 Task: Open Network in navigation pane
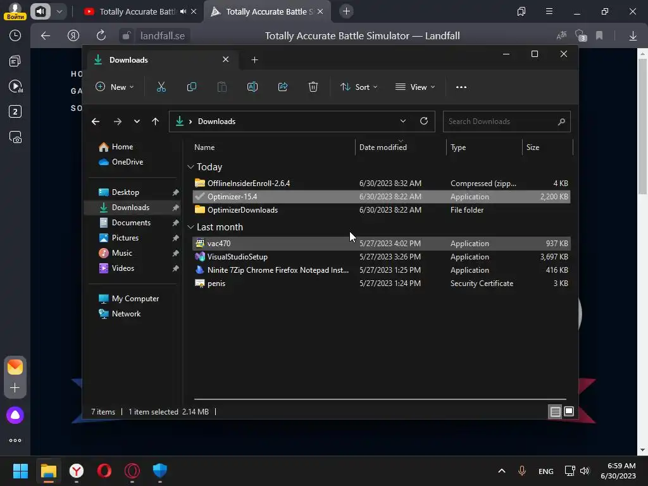coord(126,314)
